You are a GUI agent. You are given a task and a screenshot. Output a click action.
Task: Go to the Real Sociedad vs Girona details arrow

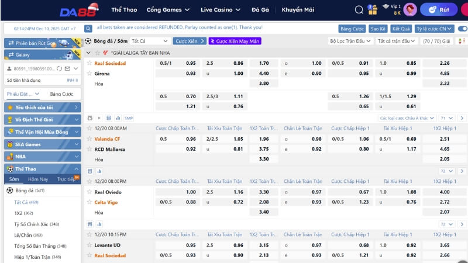pos(462,118)
